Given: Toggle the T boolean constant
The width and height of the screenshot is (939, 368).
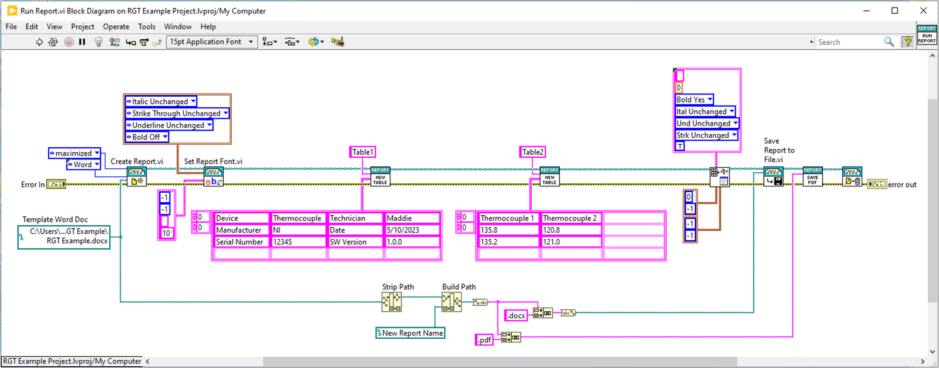Looking at the screenshot, I should pyautogui.click(x=680, y=146).
